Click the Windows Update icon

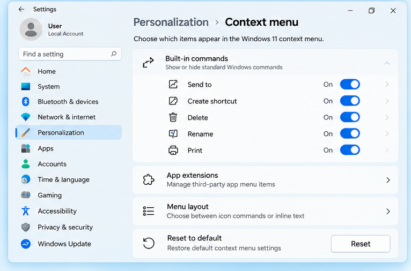(26, 244)
